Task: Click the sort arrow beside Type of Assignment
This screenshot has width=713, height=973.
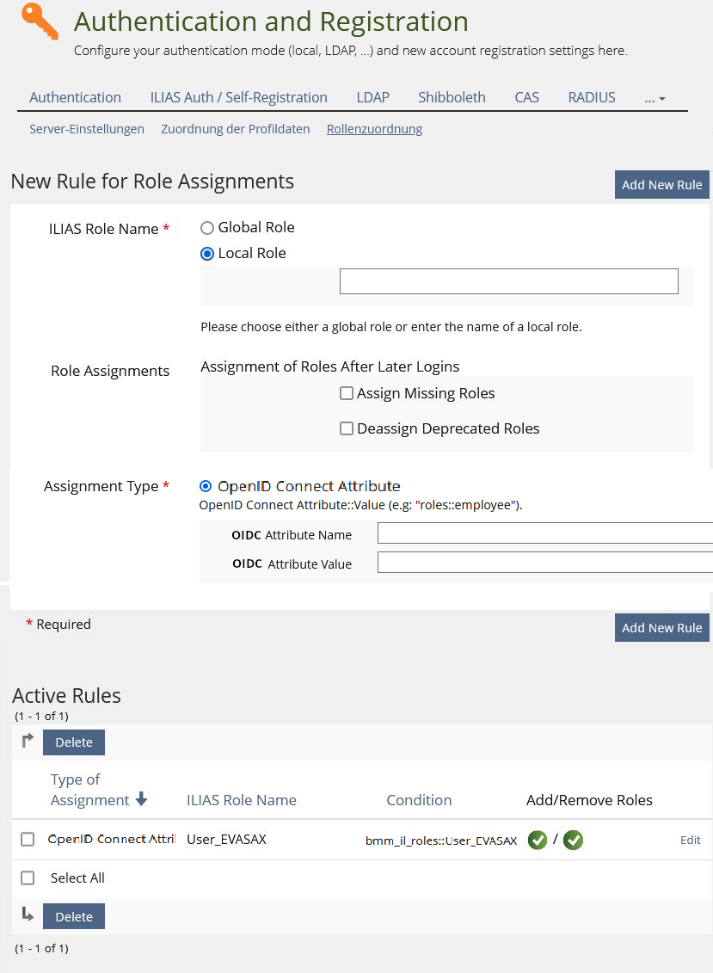Action: (141, 800)
